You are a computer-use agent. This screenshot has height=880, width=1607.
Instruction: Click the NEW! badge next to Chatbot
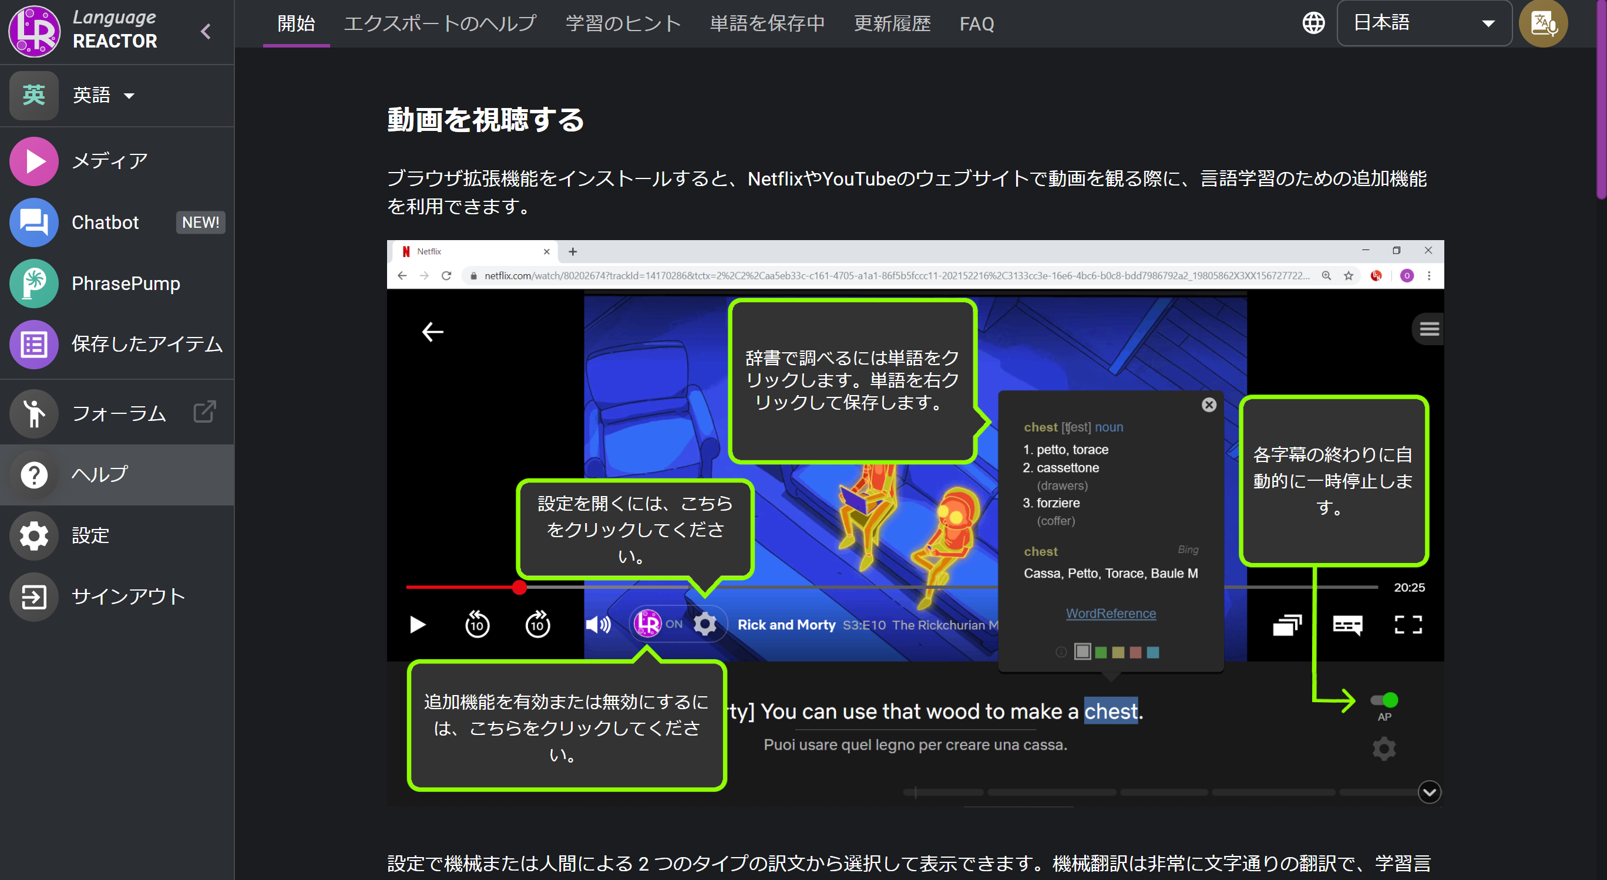pyautogui.click(x=200, y=222)
